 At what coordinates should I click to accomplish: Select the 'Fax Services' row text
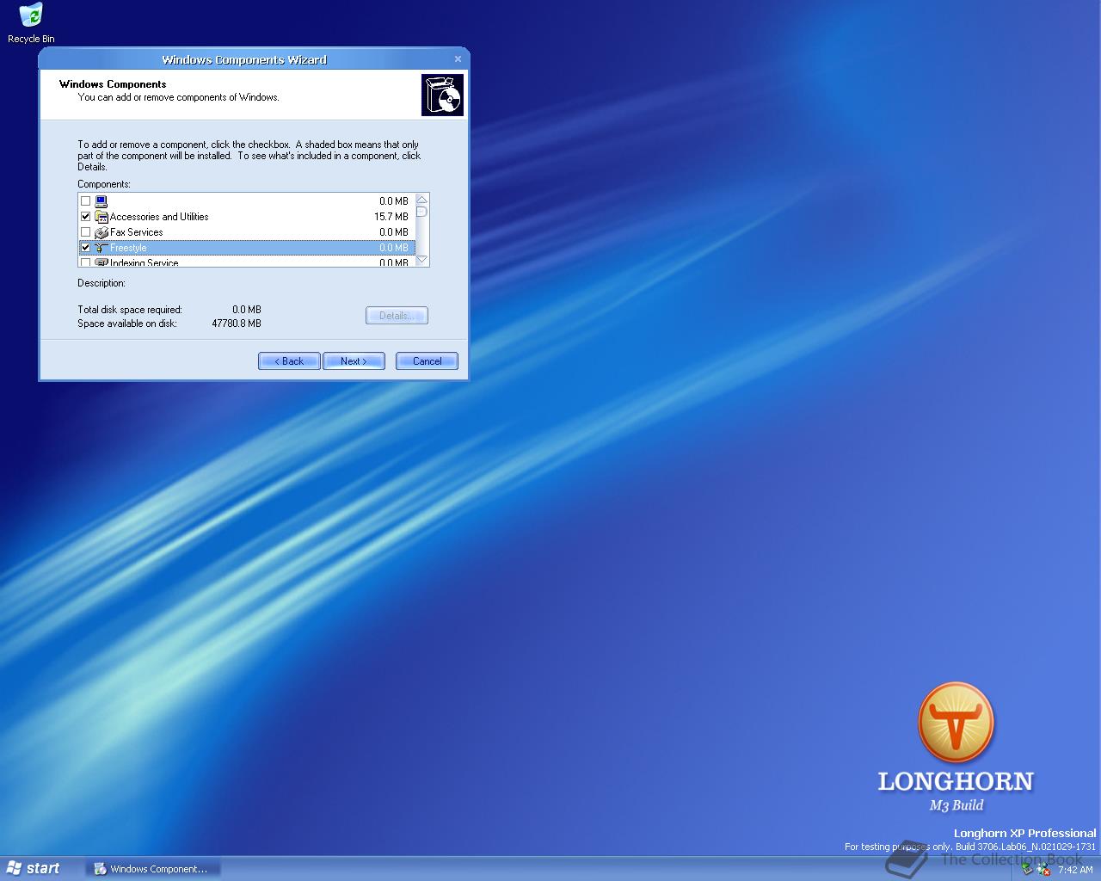pos(136,232)
